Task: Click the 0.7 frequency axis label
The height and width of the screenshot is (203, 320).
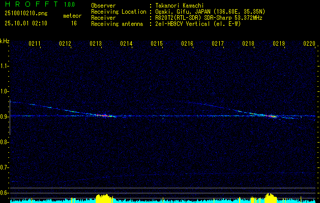Action: click(5, 167)
